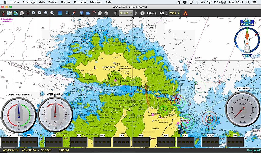Open the qtVlm application menu
This screenshot has height=153, width=261.
tap(15, 2)
